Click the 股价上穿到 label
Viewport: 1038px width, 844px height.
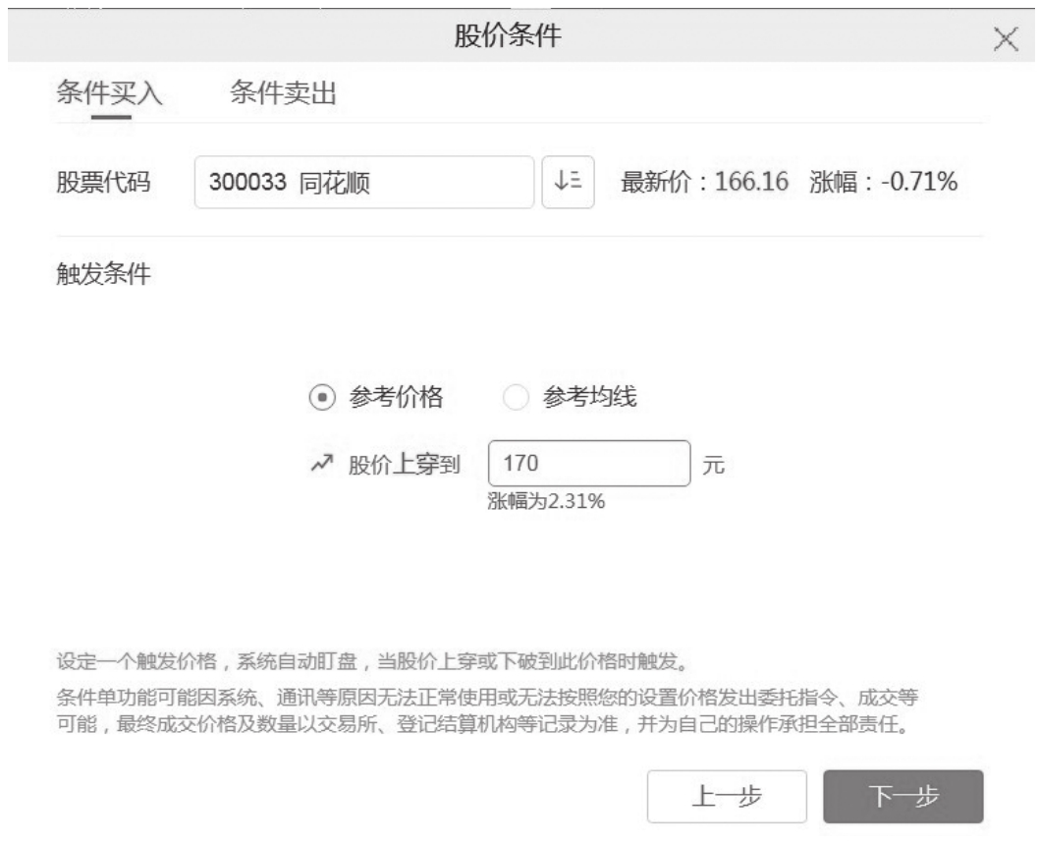point(404,465)
